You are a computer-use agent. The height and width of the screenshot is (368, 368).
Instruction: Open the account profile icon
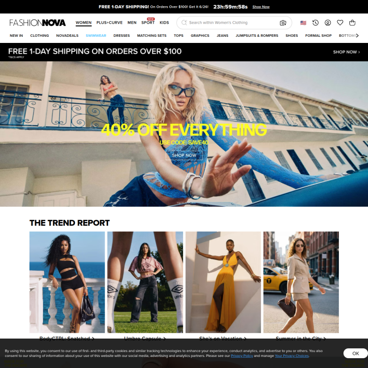pyautogui.click(x=328, y=23)
